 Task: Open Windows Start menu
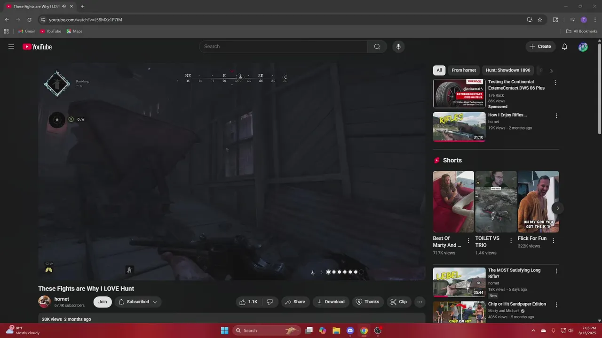tap(225, 330)
